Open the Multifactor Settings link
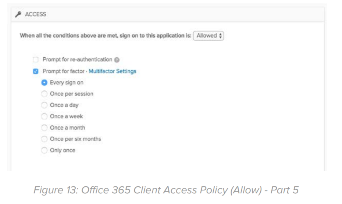This screenshot has height=204, width=342. click(112, 71)
